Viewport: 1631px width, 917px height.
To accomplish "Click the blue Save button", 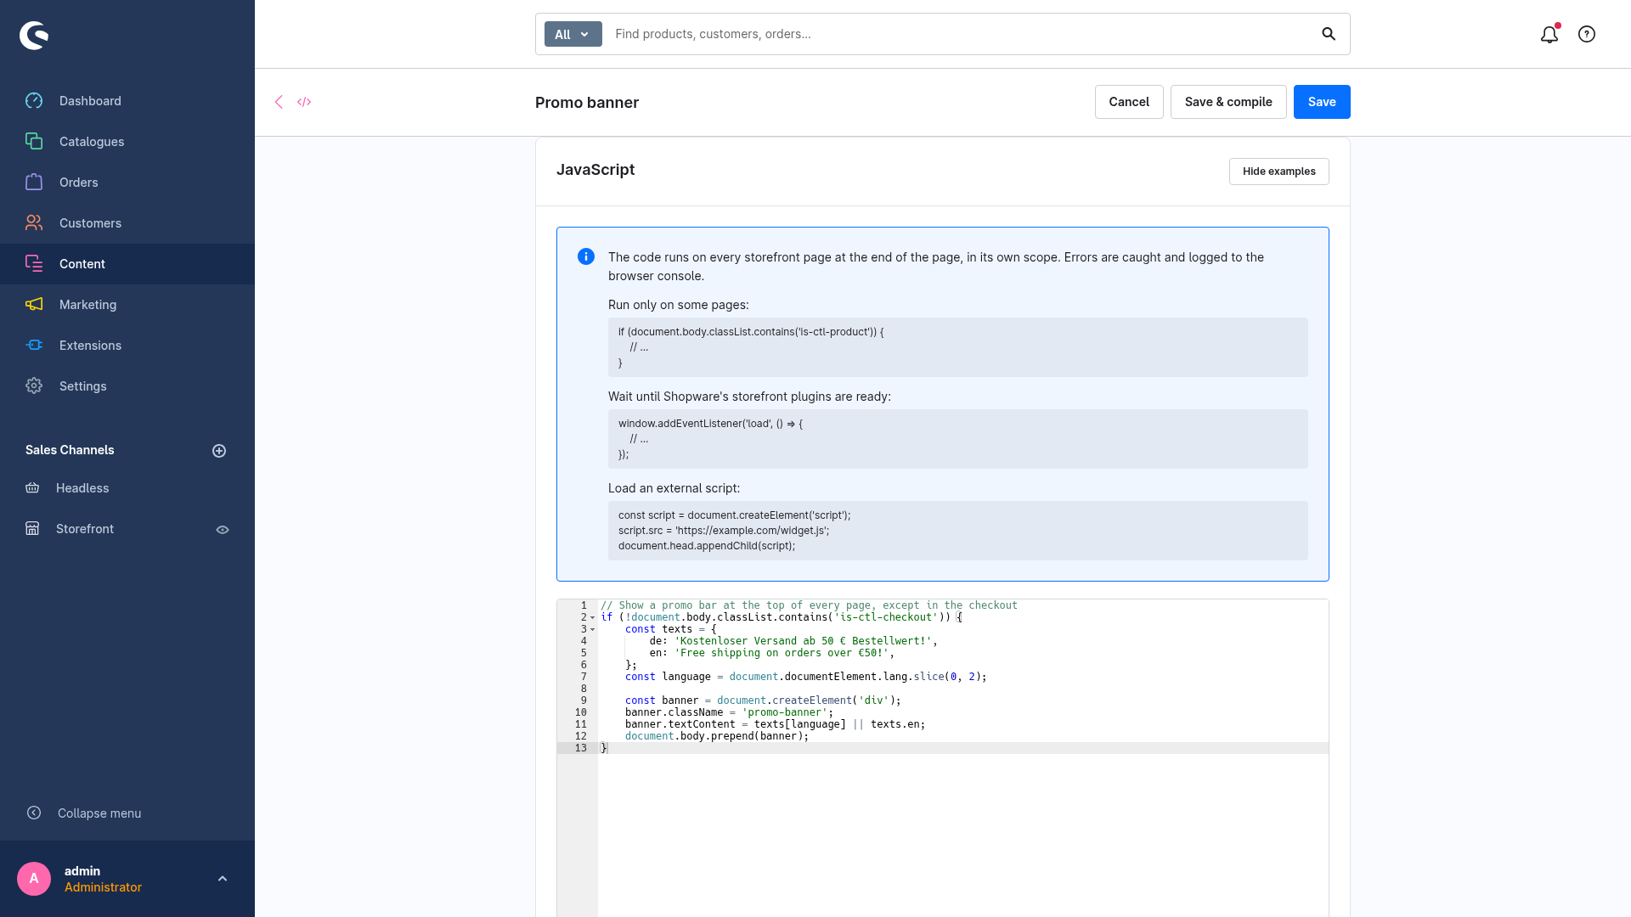I will point(1322,102).
